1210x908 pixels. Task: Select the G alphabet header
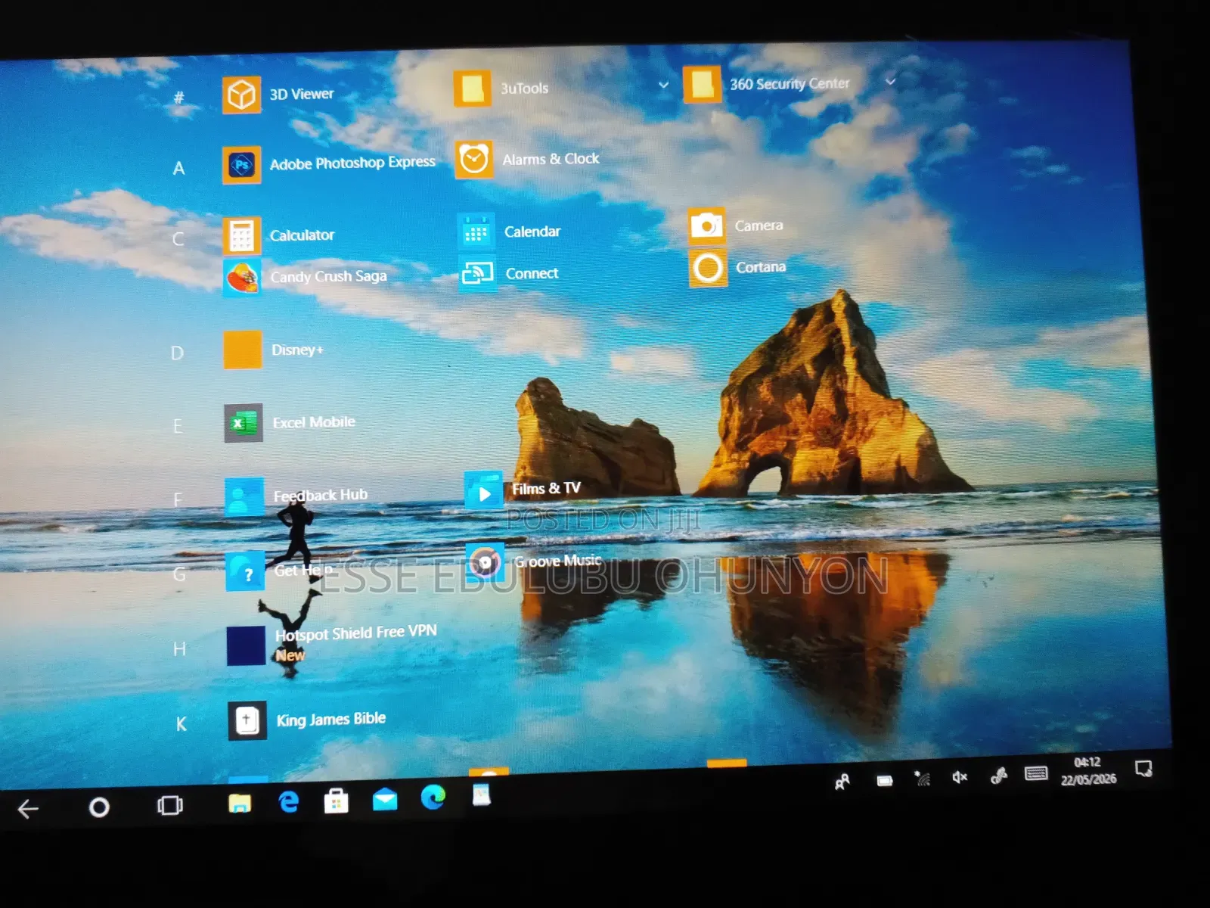click(x=178, y=574)
